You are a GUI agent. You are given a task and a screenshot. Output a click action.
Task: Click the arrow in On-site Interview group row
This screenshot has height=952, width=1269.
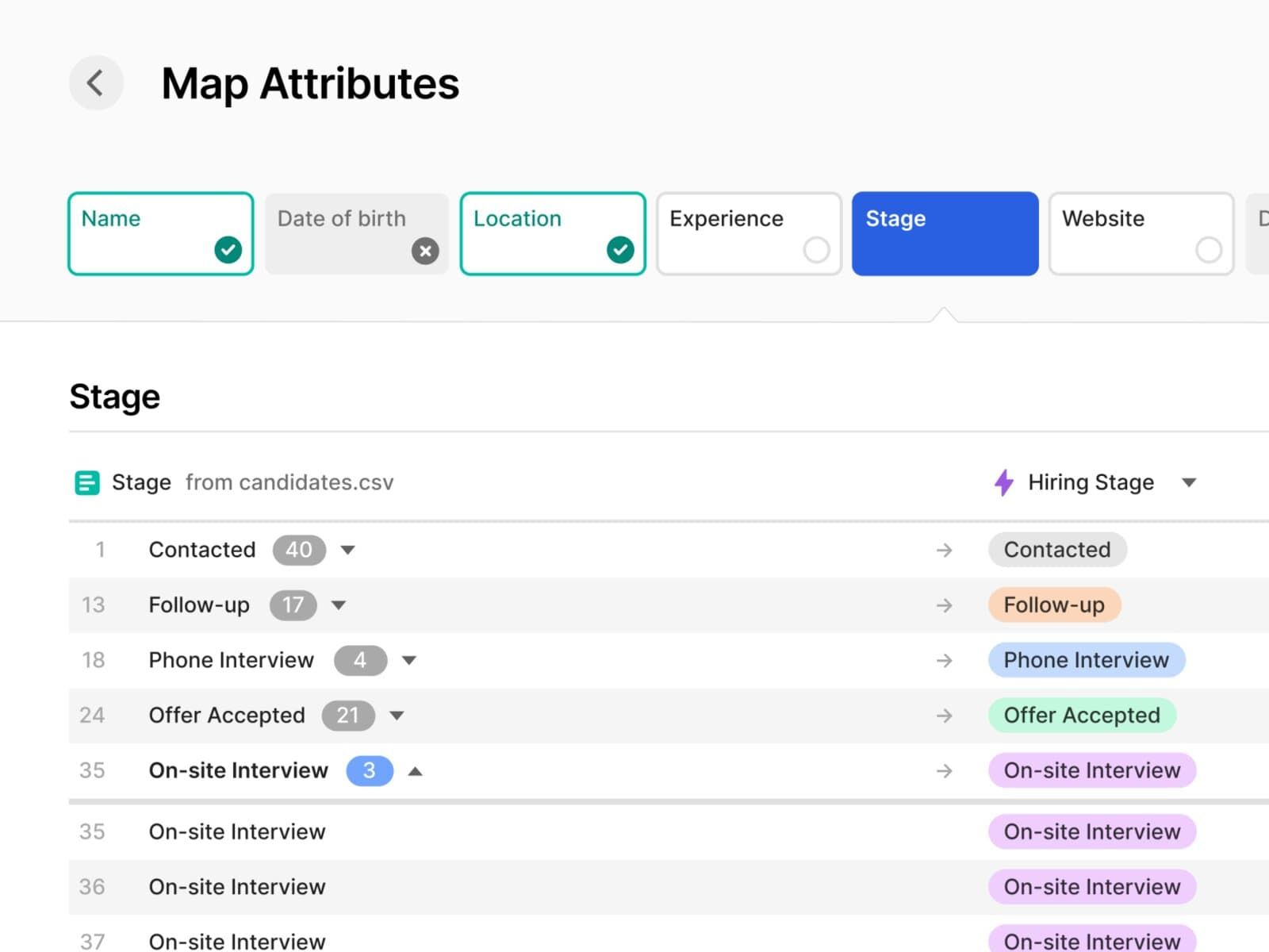coord(944,770)
